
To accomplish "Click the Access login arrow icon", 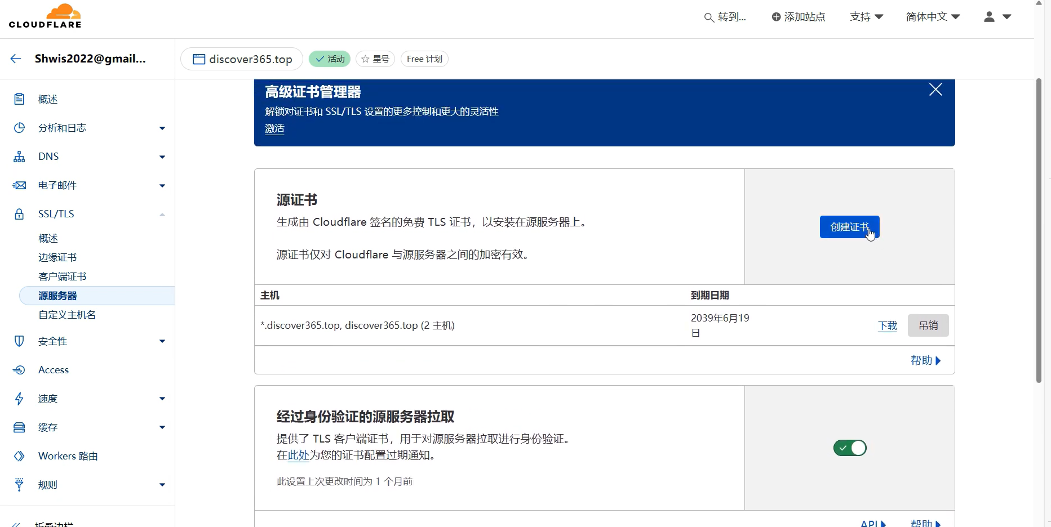I will (x=19, y=370).
